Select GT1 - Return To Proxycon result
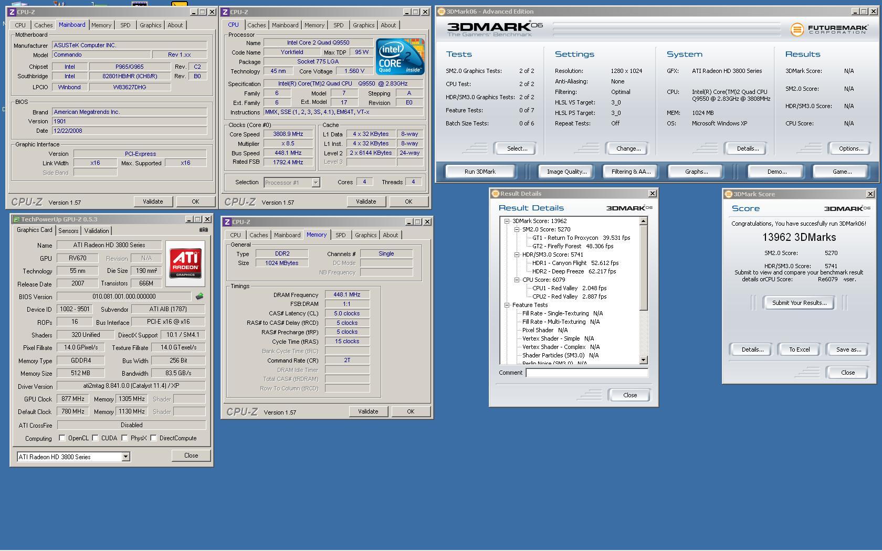Screen dimensions: 882x551 pyautogui.click(x=581, y=238)
